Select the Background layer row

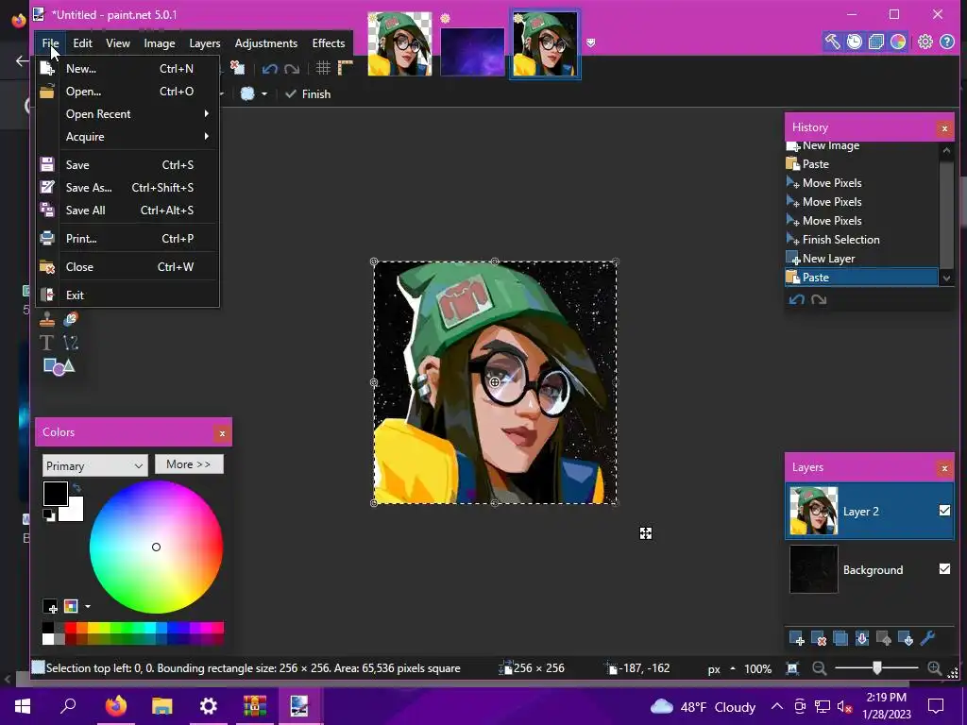click(870, 569)
